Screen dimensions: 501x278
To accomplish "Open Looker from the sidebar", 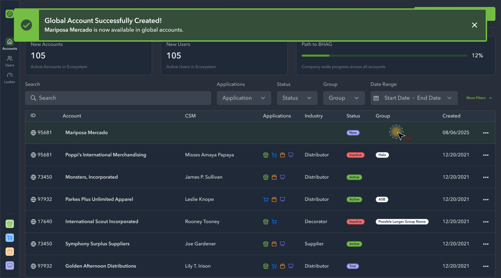I will (10, 78).
